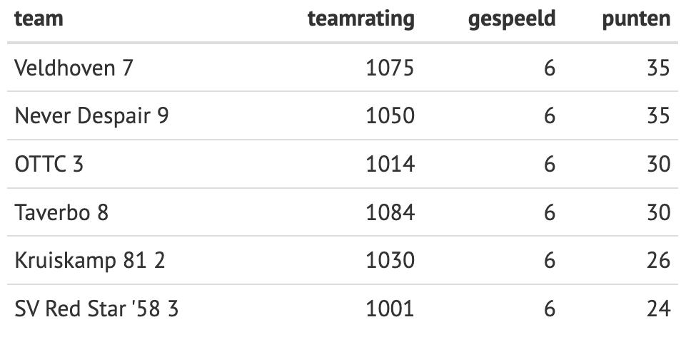Open the Never Despair 9 team

pyautogui.click(x=91, y=116)
